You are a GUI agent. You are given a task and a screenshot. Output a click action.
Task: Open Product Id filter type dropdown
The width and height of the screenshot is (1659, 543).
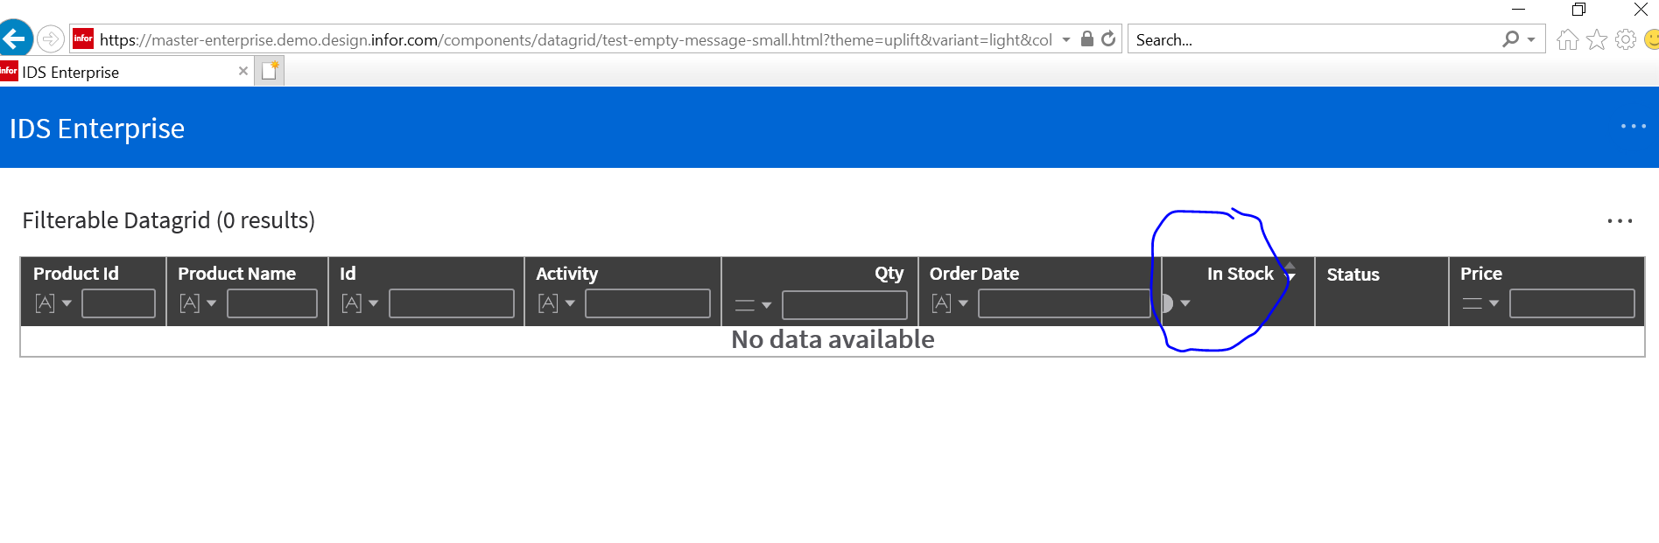[53, 303]
